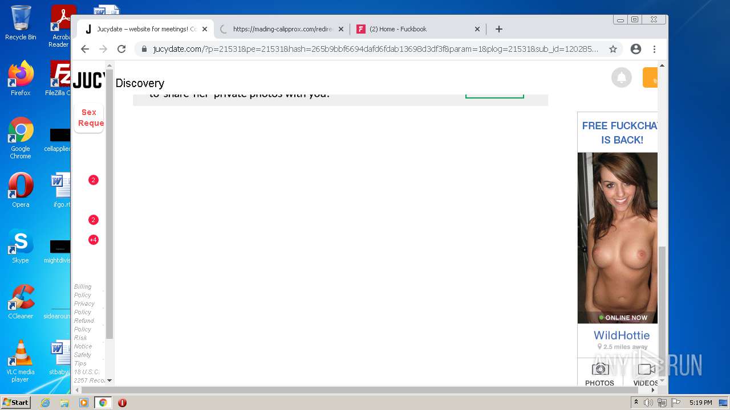The width and height of the screenshot is (730, 410).
Task: Open File Explorer from taskbar
Action: (64, 403)
